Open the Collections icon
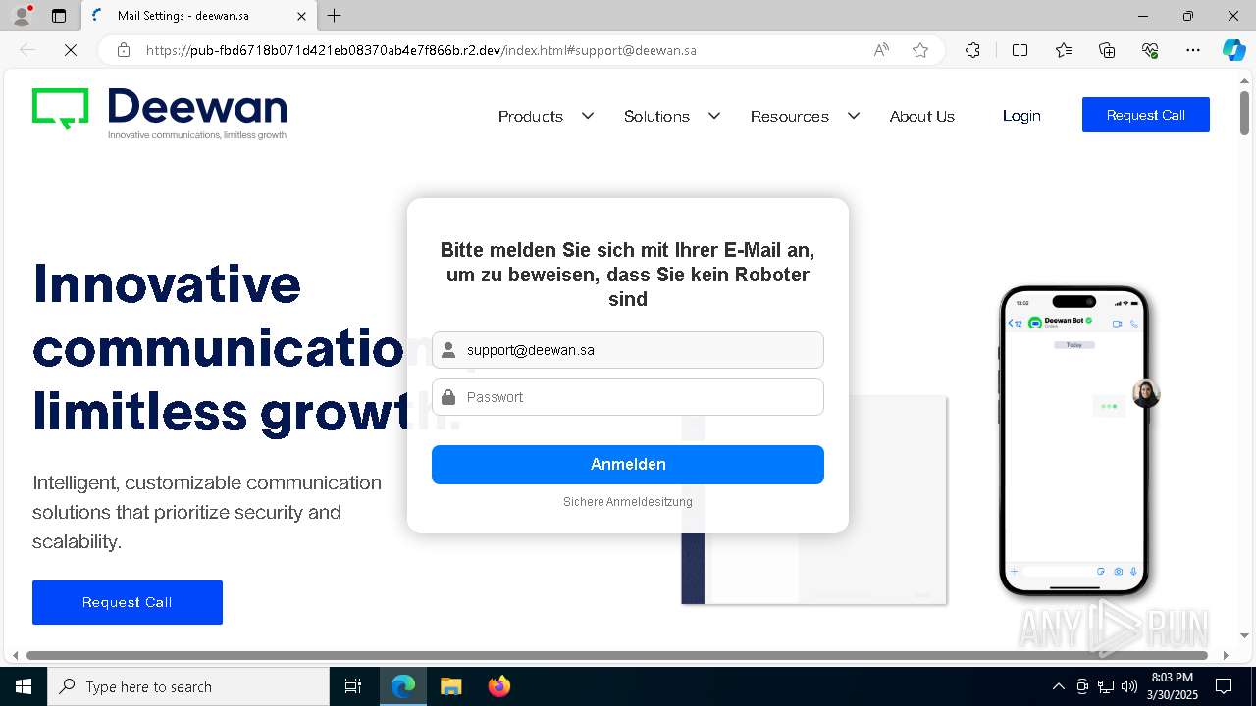The height and width of the screenshot is (706, 1256). point(1107,50)
